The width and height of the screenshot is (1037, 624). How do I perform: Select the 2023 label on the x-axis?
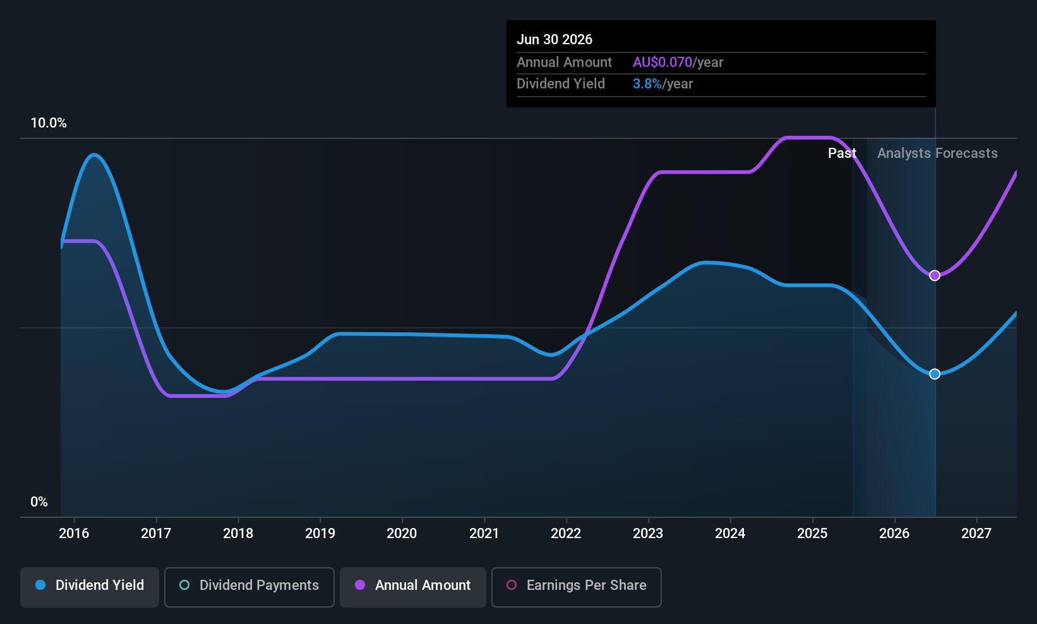tap(648, 533)
